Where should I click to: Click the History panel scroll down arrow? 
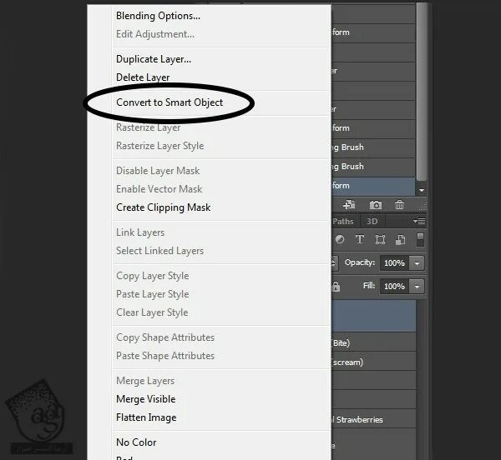pos(422,190)
